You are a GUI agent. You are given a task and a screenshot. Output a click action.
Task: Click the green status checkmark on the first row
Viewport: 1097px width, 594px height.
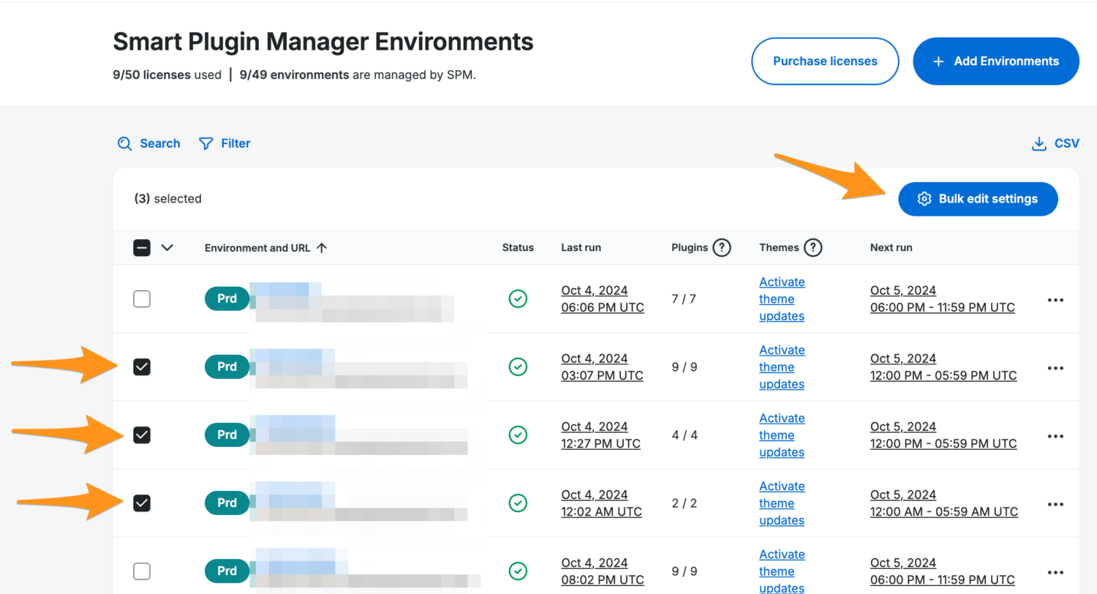pos(518,298)
